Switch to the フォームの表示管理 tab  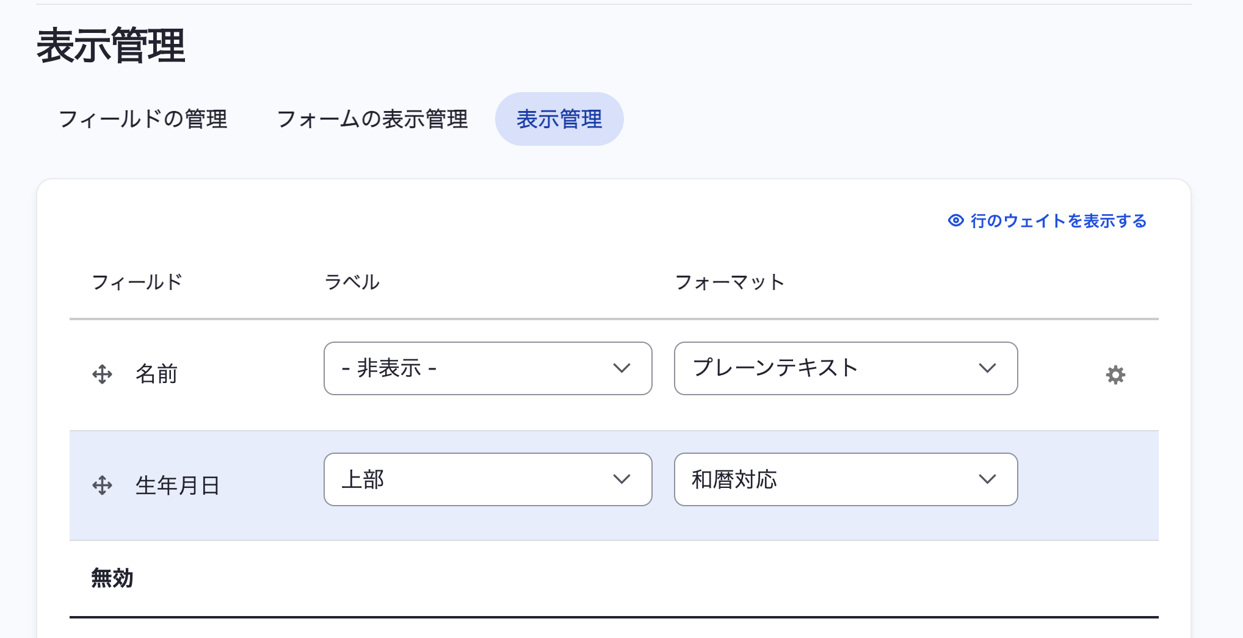(373, 119)
